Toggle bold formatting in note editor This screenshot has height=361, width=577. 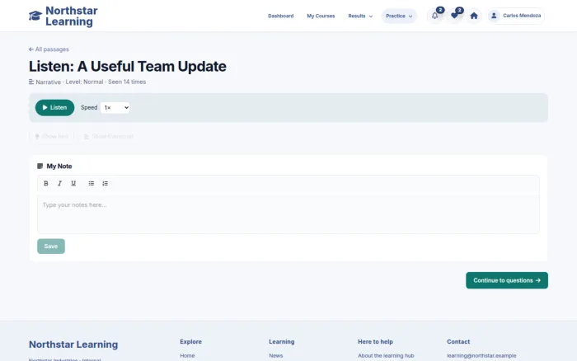(46, 183)
